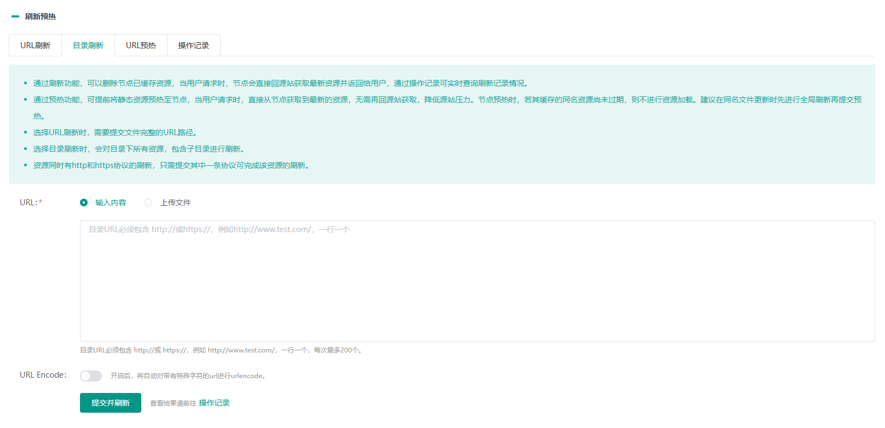
Task: Click the first tip about 通过刷新功能
Action: click(x=280, y=83)
